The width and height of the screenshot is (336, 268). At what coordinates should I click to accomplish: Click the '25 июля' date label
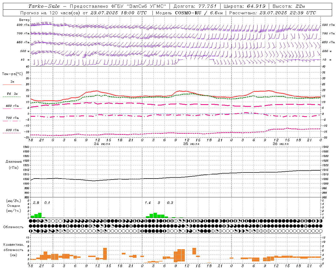coord(191,144)
